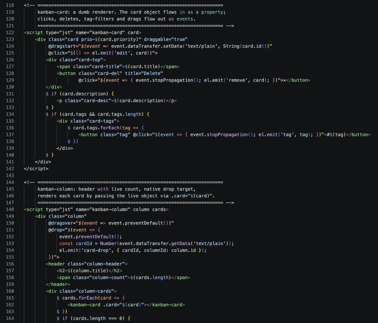
Task: Click "native drop target" in the comment
Action: (x=168, y=189)
